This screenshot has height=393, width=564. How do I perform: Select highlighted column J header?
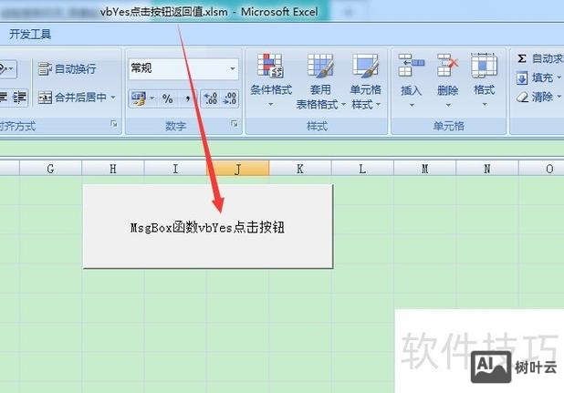point(238,169)
